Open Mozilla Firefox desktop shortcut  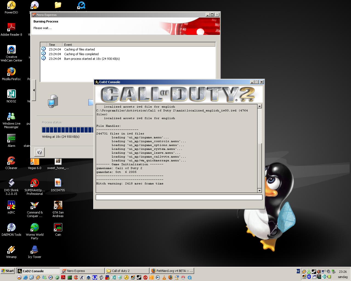coord(11,72)
